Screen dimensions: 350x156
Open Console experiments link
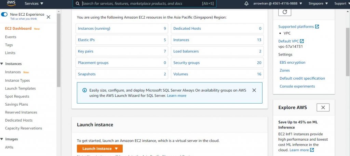coord(297,87)
